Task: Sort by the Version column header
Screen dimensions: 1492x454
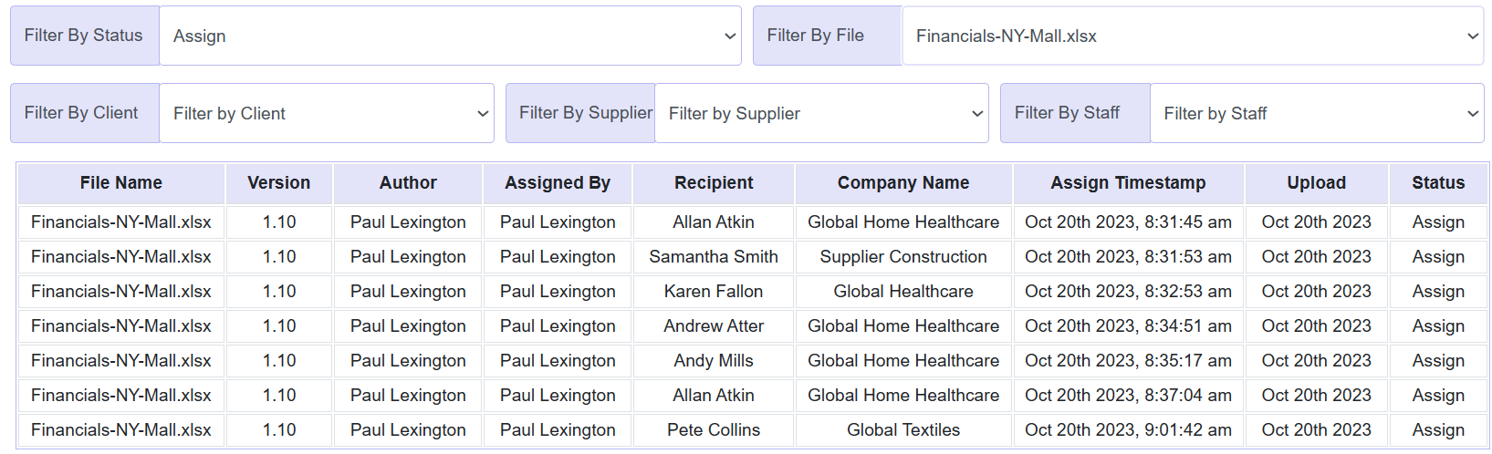Action: coord(279,183)
